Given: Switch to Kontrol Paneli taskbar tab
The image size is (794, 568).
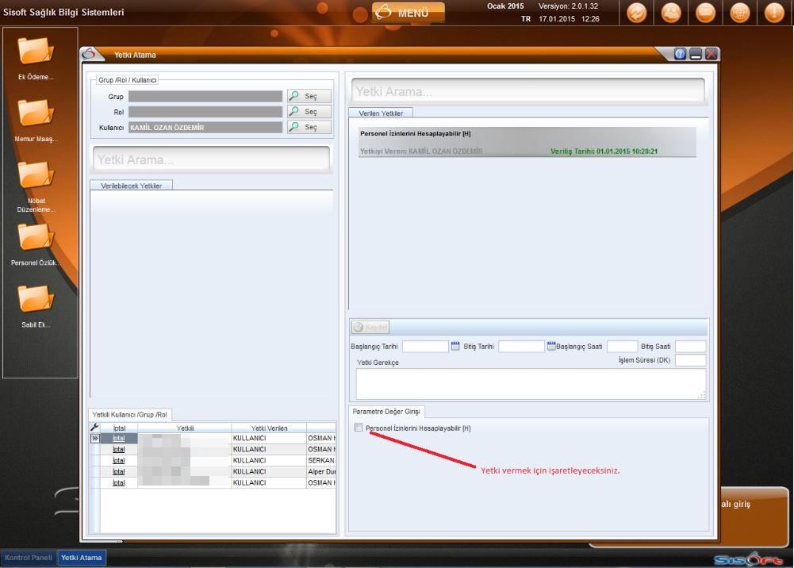Looking at the screenshot, I should 29,558.
